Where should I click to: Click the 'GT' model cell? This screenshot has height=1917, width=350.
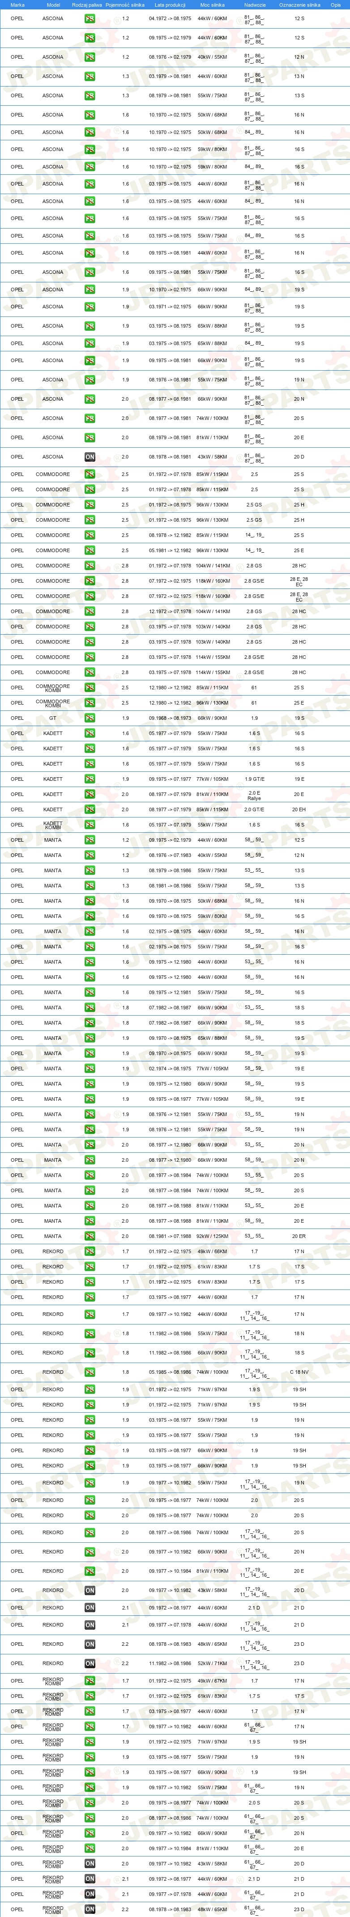(x=53, y=718)
